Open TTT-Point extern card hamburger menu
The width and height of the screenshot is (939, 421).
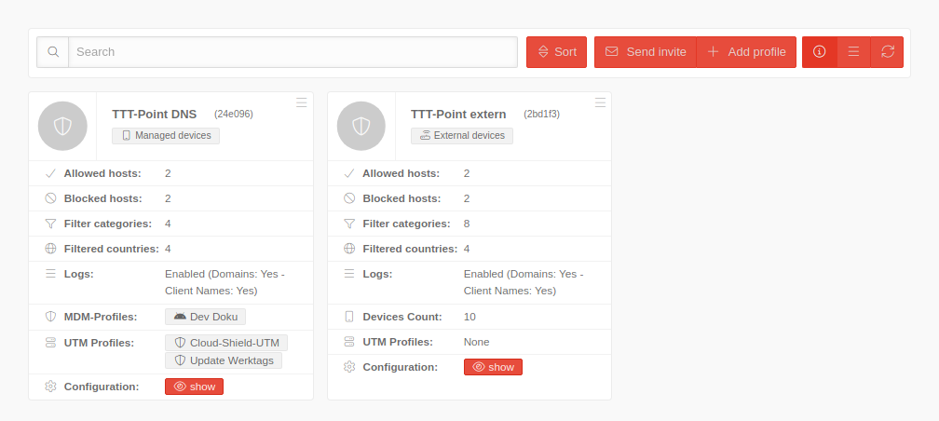tap(600, 102)
